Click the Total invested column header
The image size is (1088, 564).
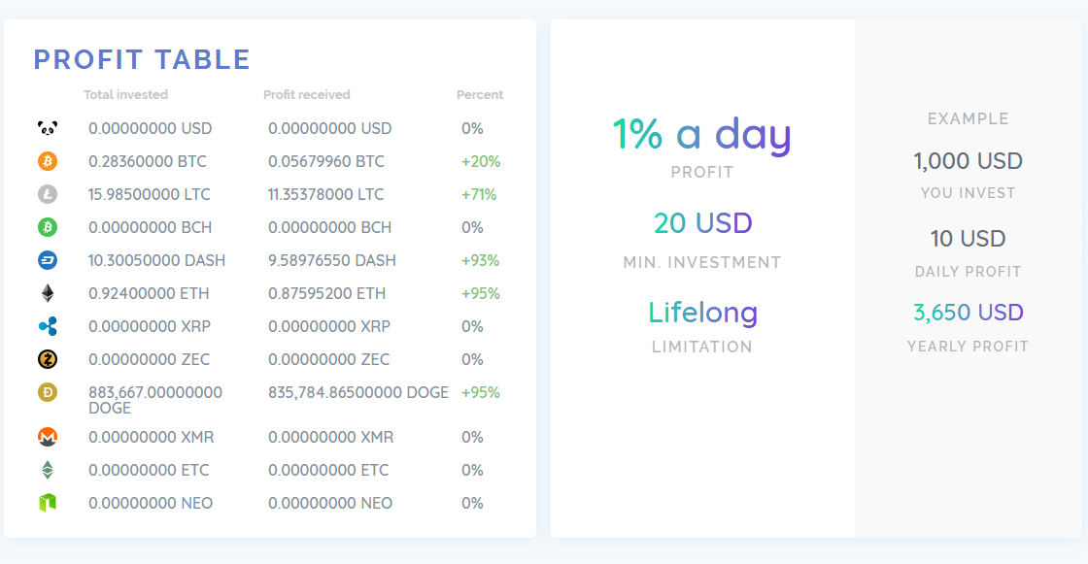(x=125, y=95)
